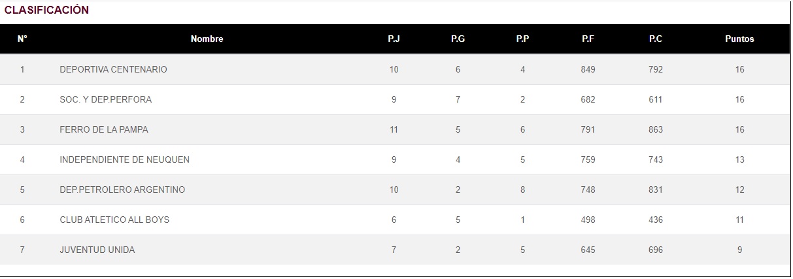Click the P.P column header

click(x=522, y=39)
